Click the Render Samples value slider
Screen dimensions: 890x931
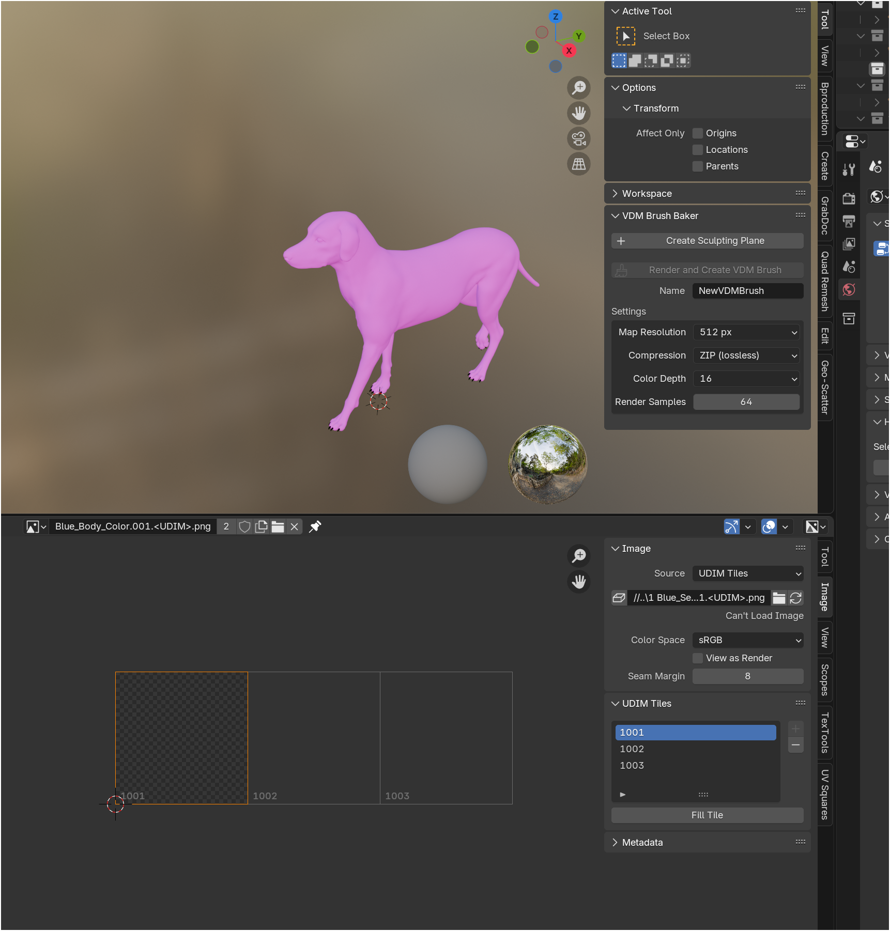746,402
